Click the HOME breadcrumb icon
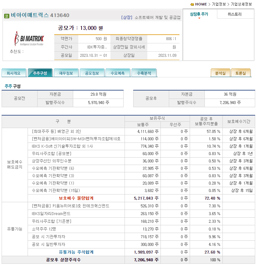 tap(192, 4)
